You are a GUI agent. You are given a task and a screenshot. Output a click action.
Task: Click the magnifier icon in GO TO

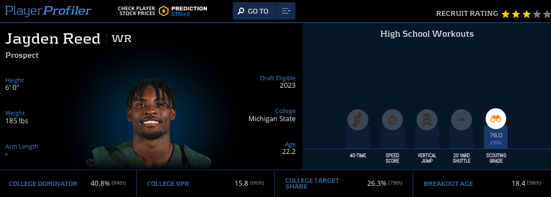(x=241, y=11)
